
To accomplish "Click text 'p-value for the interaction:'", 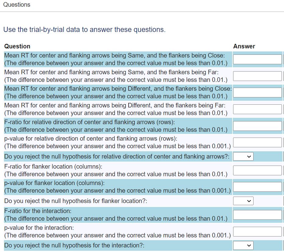I will [x=39, y=228].
